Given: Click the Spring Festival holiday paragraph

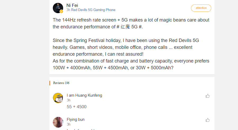Looking at the screenshot, I should click(x=125, y=47).
